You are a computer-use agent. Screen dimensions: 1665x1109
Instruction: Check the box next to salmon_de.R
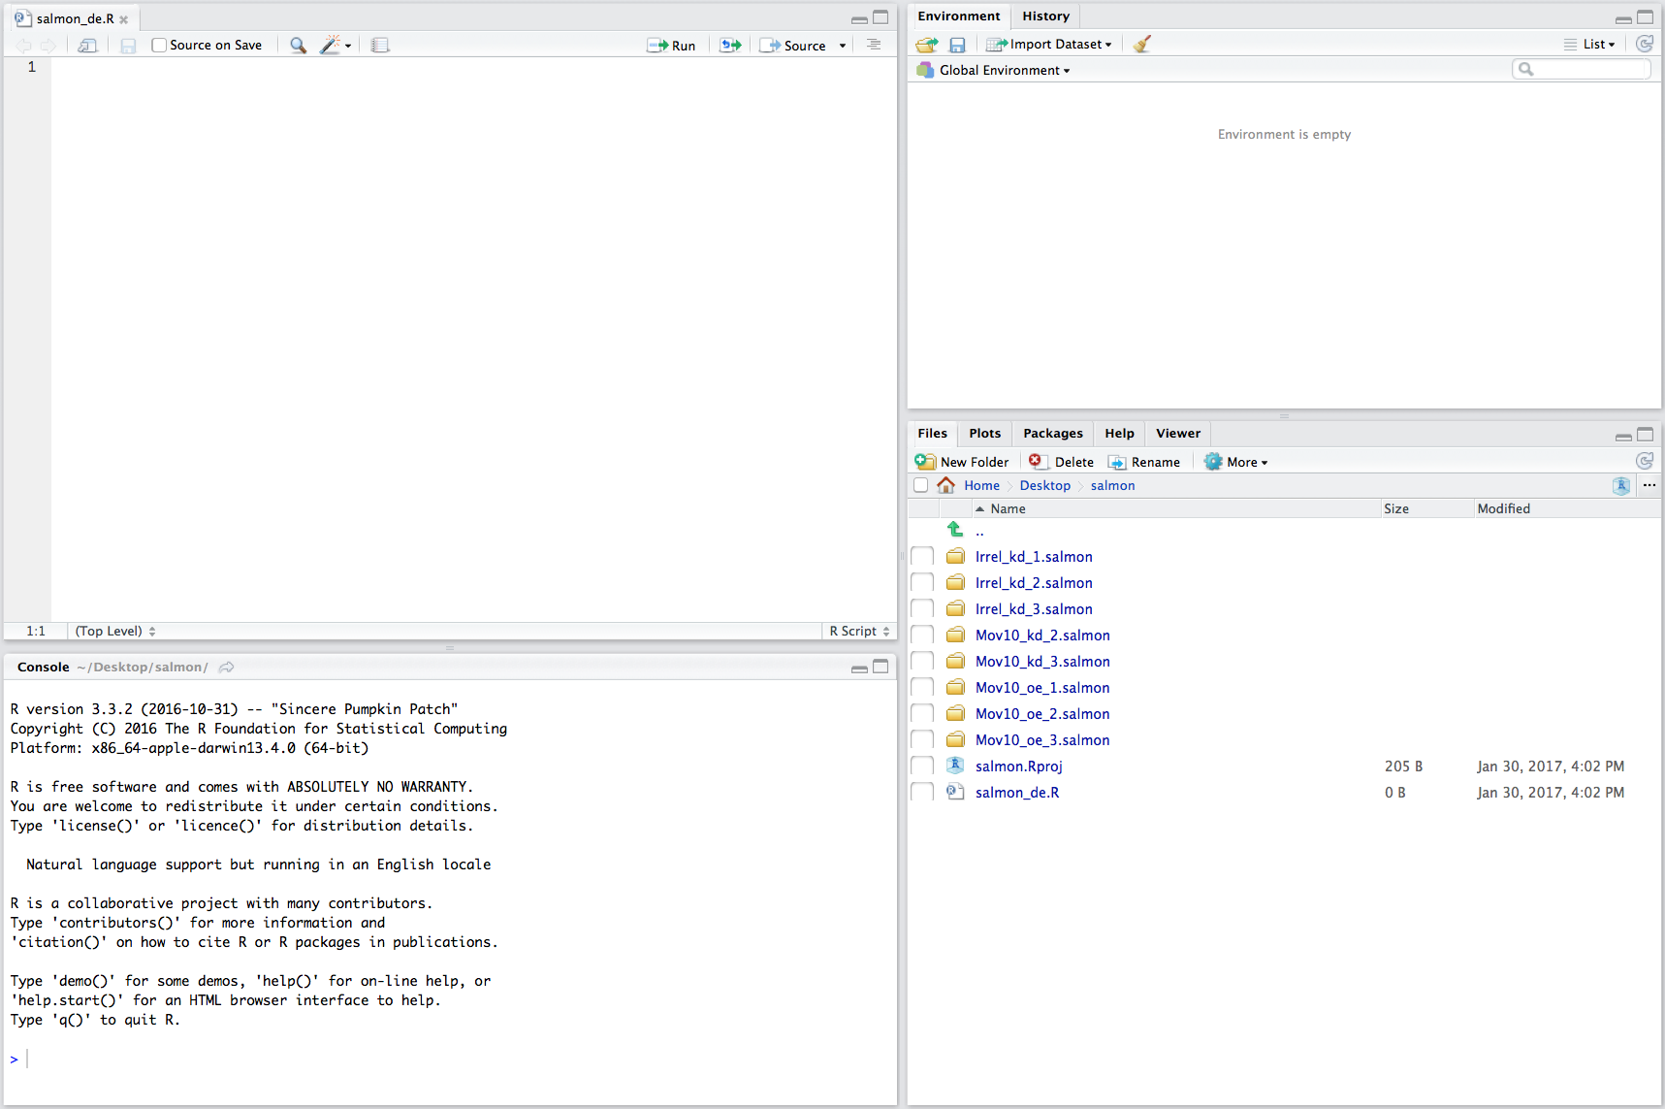922,793
